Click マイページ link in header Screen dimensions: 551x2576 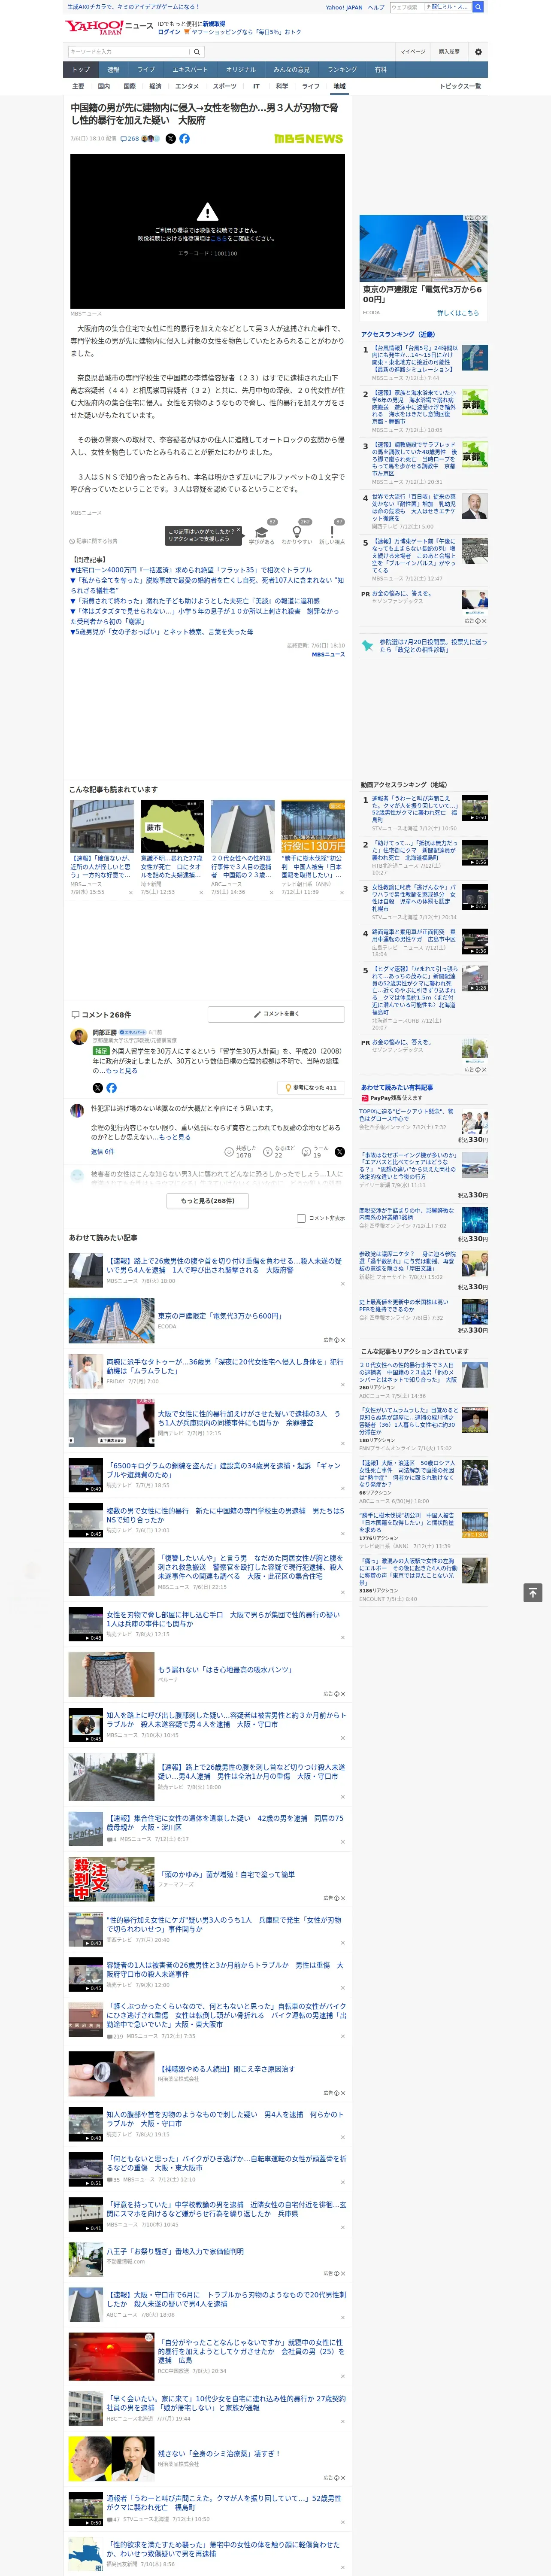click(x=413, y=52)
